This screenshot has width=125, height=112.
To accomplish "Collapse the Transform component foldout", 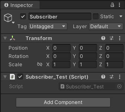I will (x=5, y=38).
